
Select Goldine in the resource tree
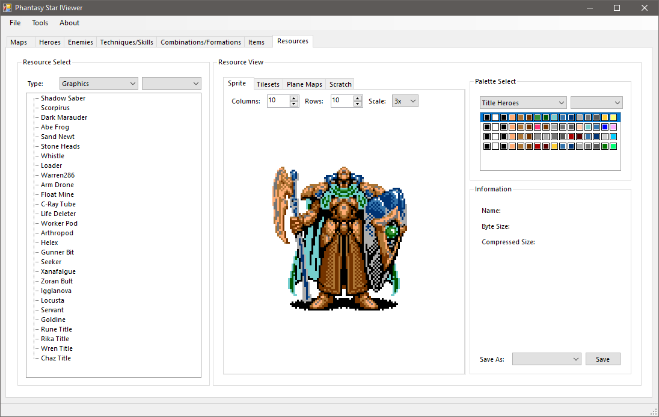tap(53, 320)
